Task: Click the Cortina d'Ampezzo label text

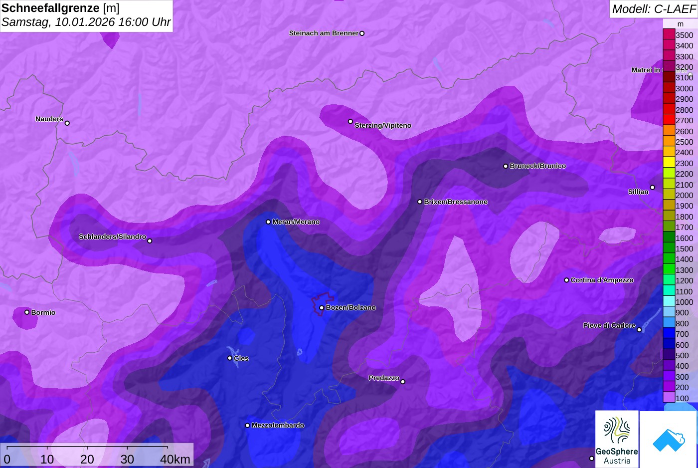Action: pos(602,280)
